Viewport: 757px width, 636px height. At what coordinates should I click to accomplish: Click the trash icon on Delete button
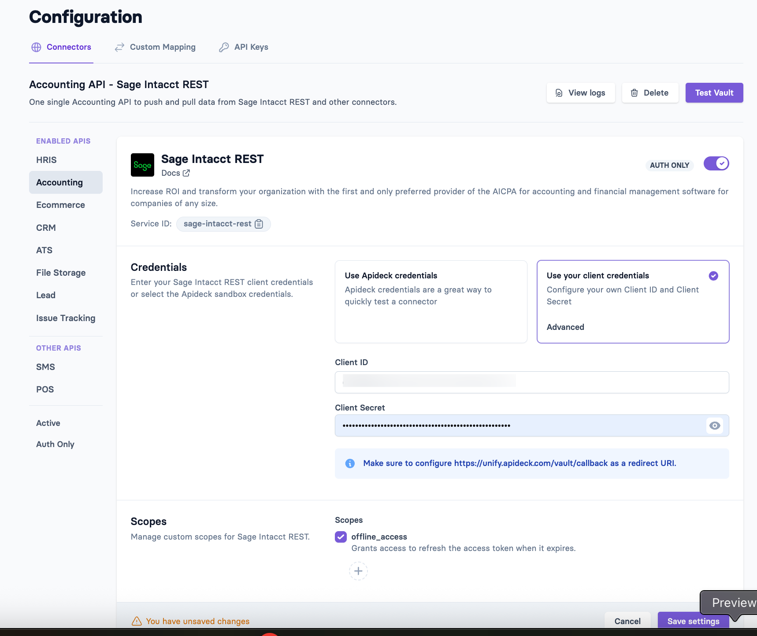coord(635,93)
